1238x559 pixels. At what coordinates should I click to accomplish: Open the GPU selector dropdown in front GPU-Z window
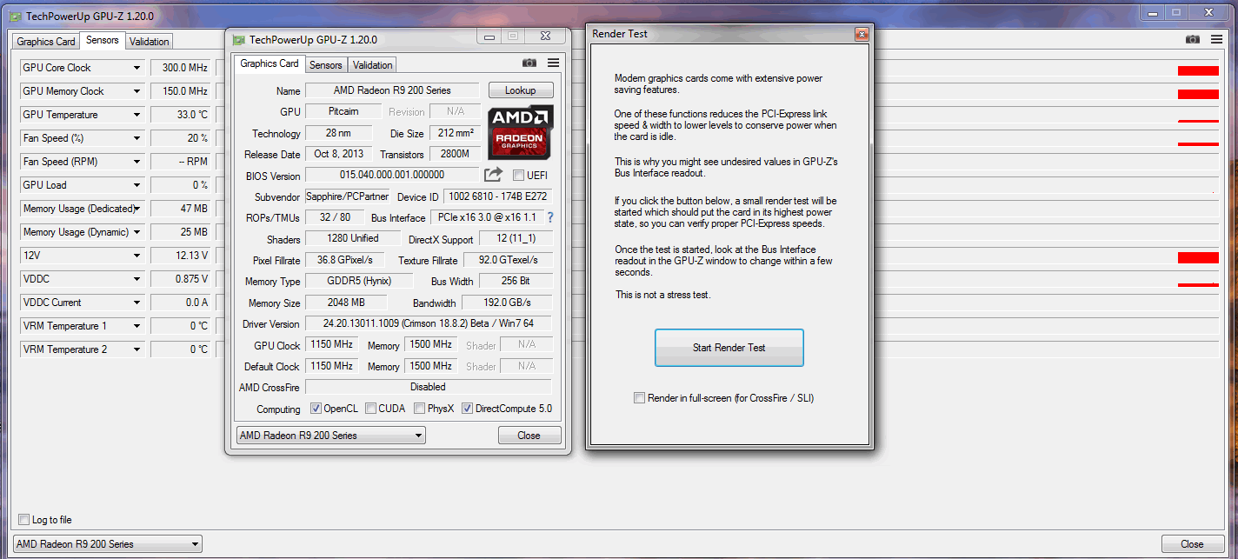coord(331,436)
